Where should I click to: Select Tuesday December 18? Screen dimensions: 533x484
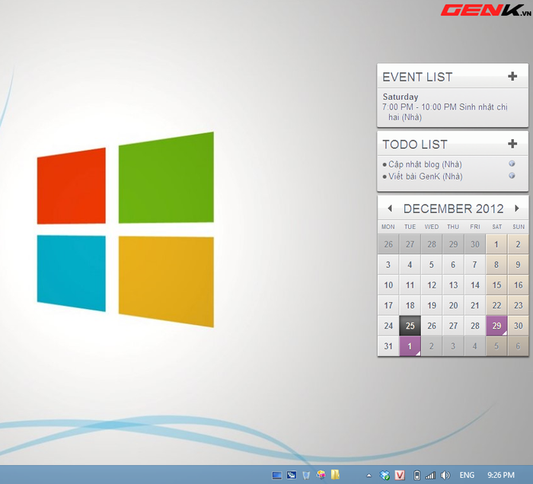pyautogui.click(x=410, y=305)
